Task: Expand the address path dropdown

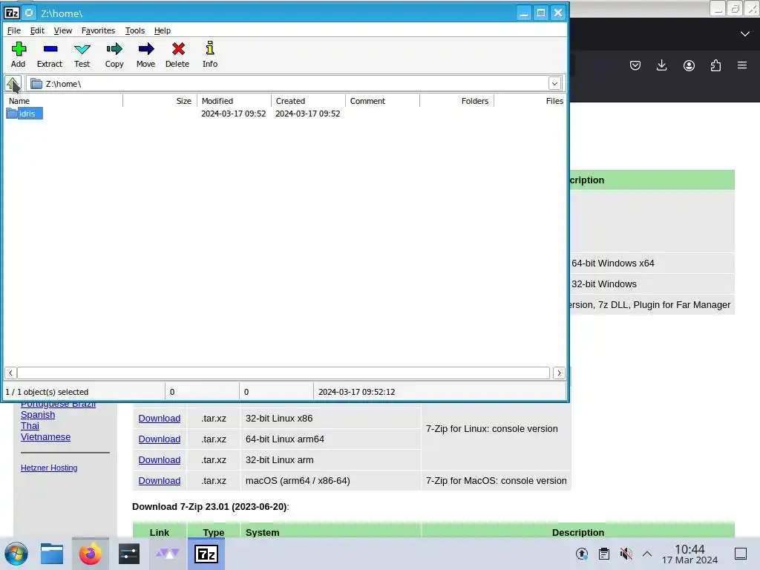Action: click(554, 83)
